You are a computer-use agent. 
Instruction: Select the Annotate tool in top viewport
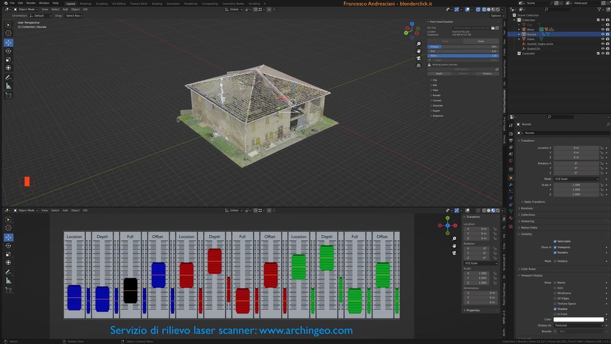pyautogui.click(x=8, y=77)
